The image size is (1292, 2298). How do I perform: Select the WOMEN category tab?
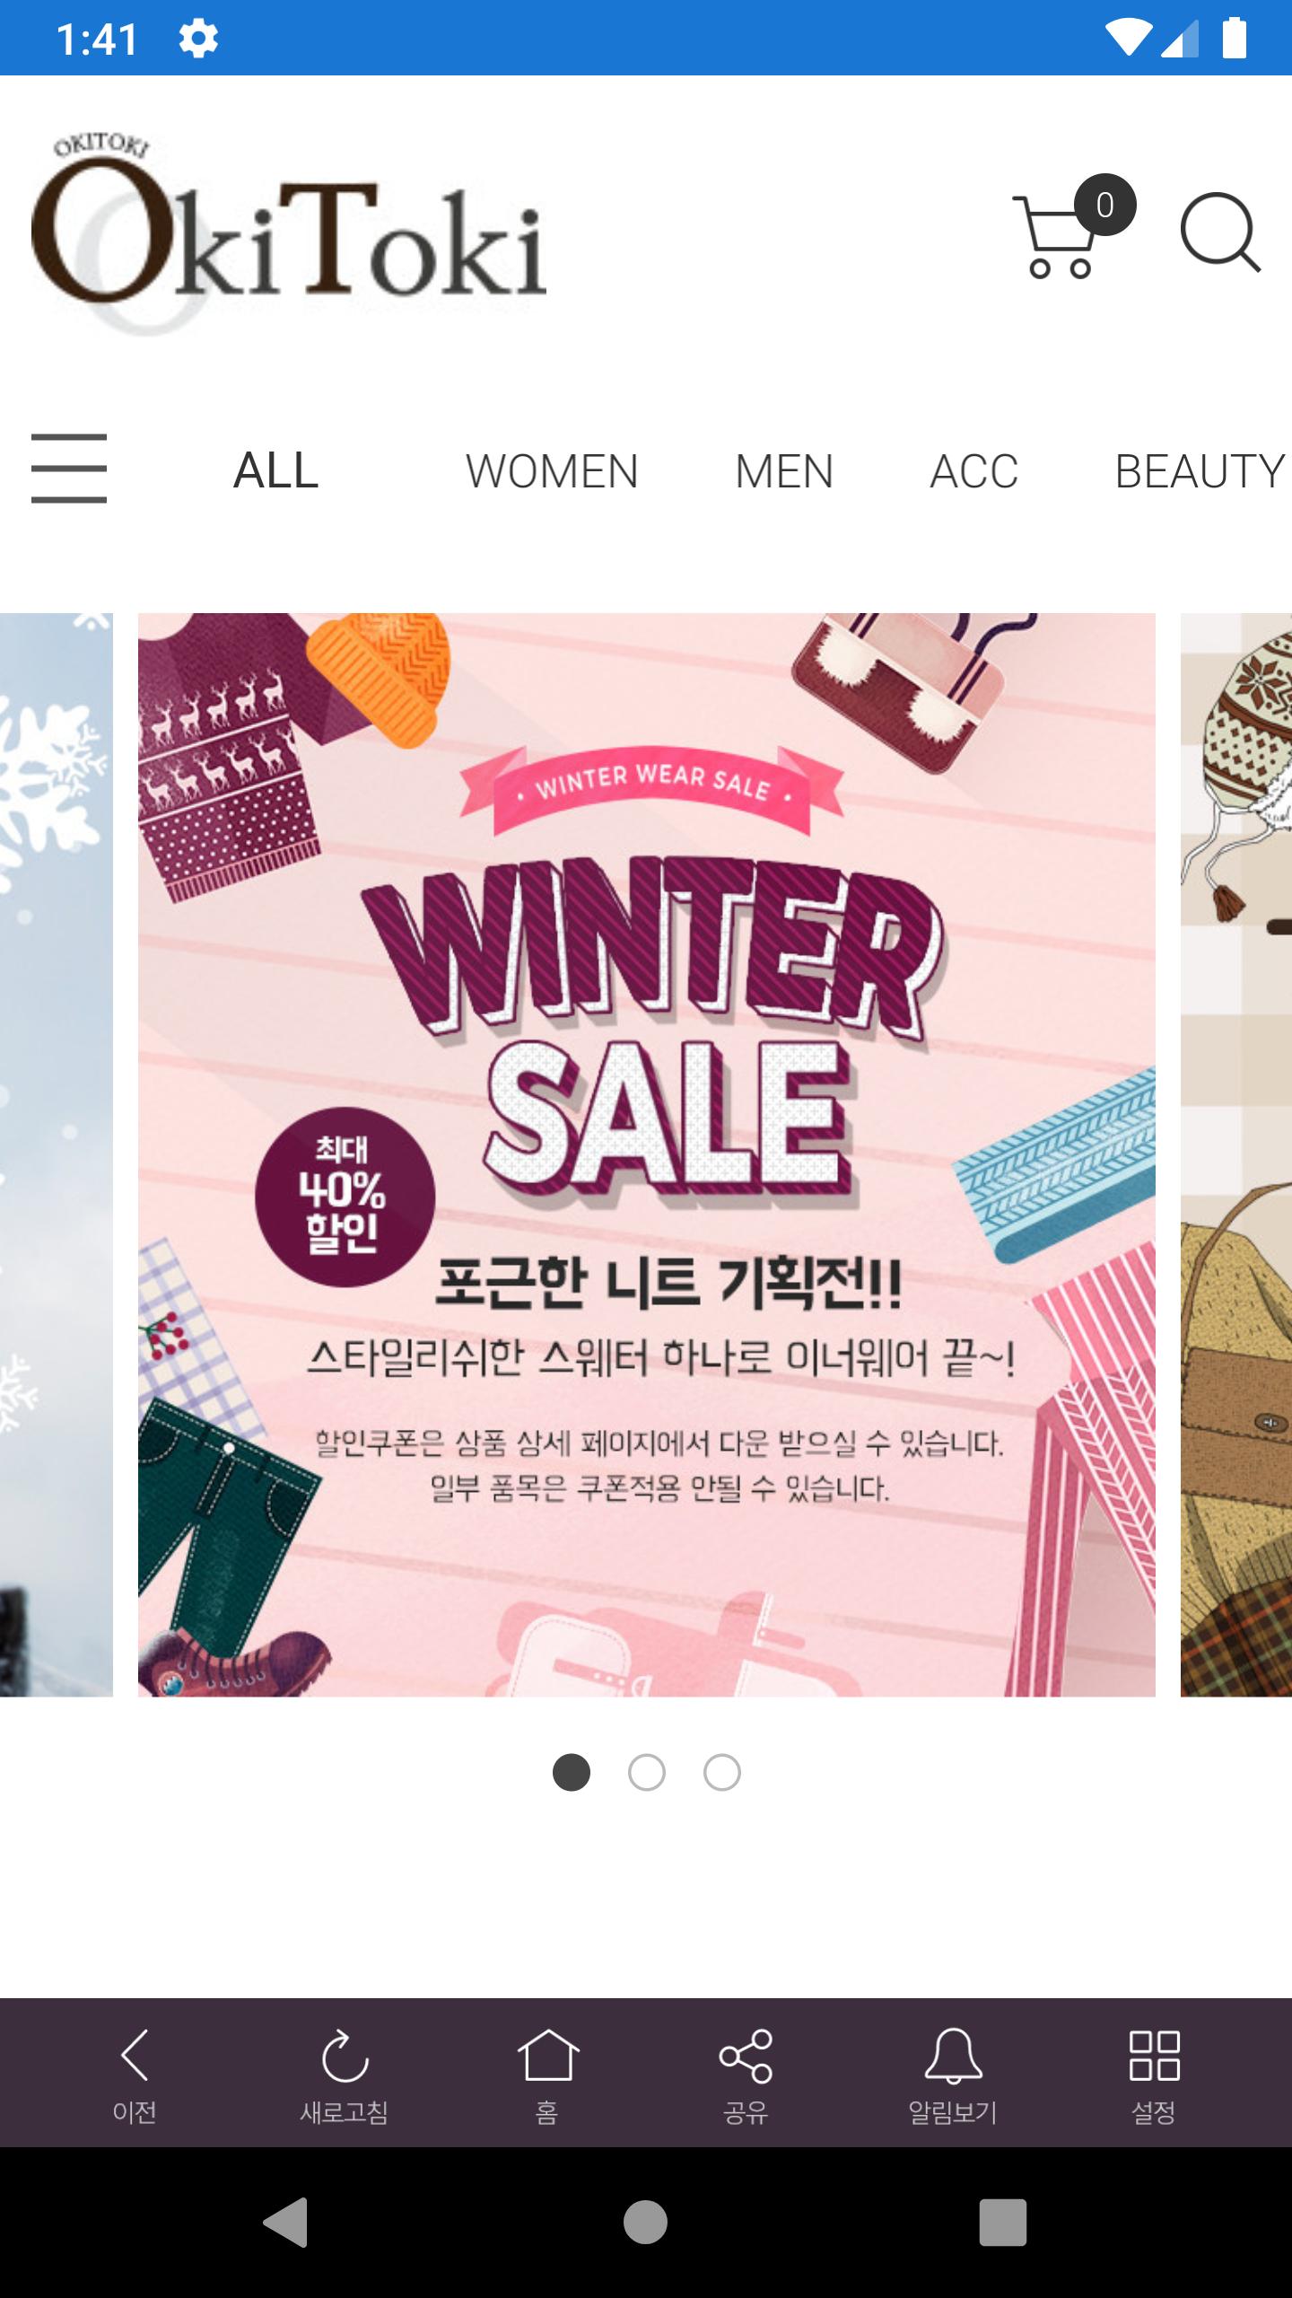pos(552,470)
